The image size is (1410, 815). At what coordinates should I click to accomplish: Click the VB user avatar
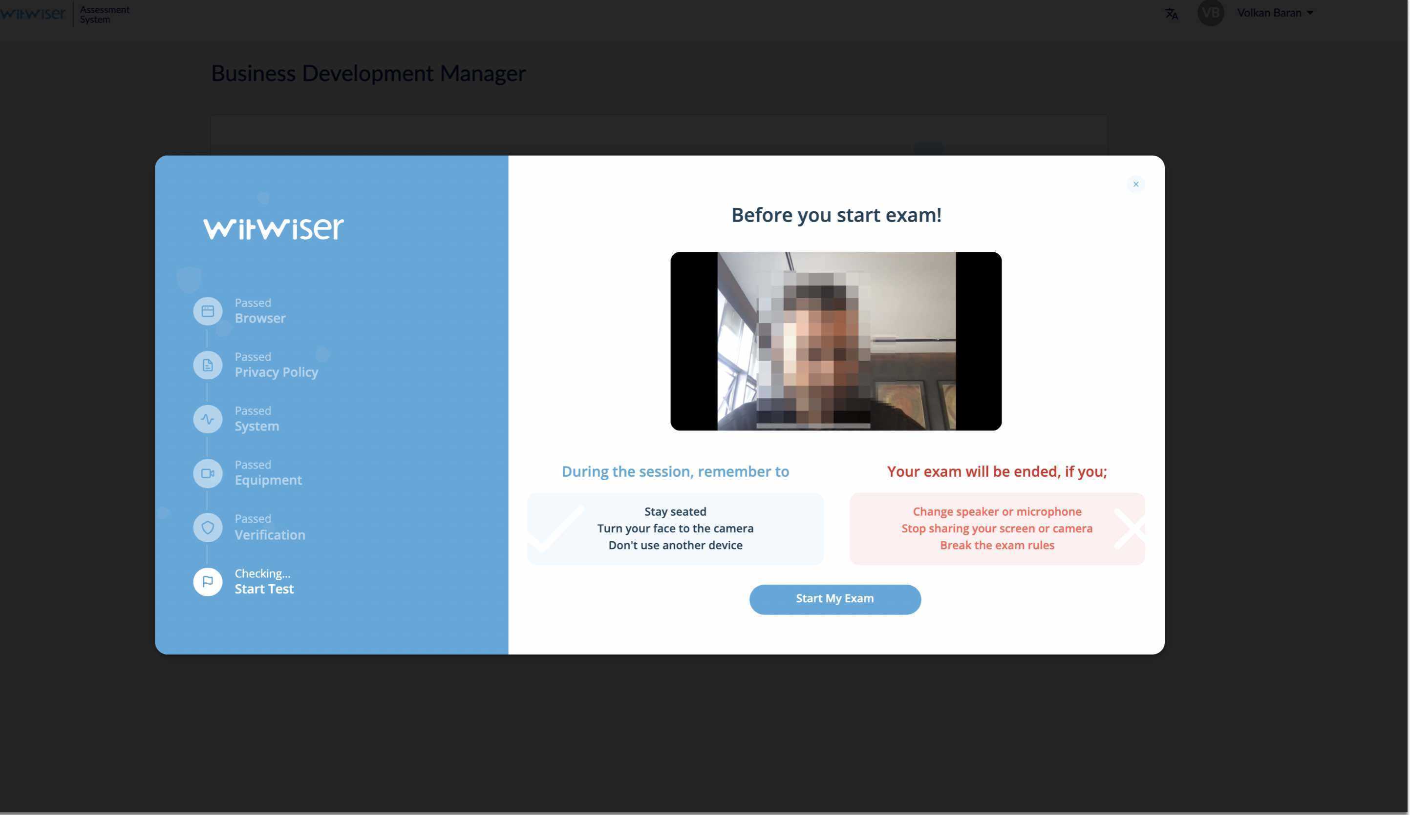click(x=1210, y=13)
